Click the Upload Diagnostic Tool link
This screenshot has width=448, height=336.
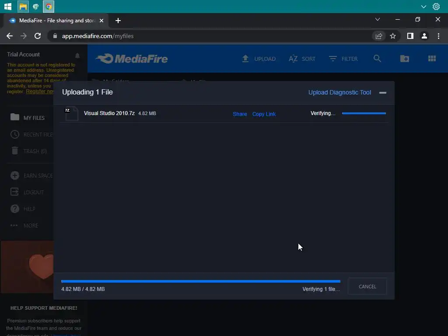click(x=339, y=92)
